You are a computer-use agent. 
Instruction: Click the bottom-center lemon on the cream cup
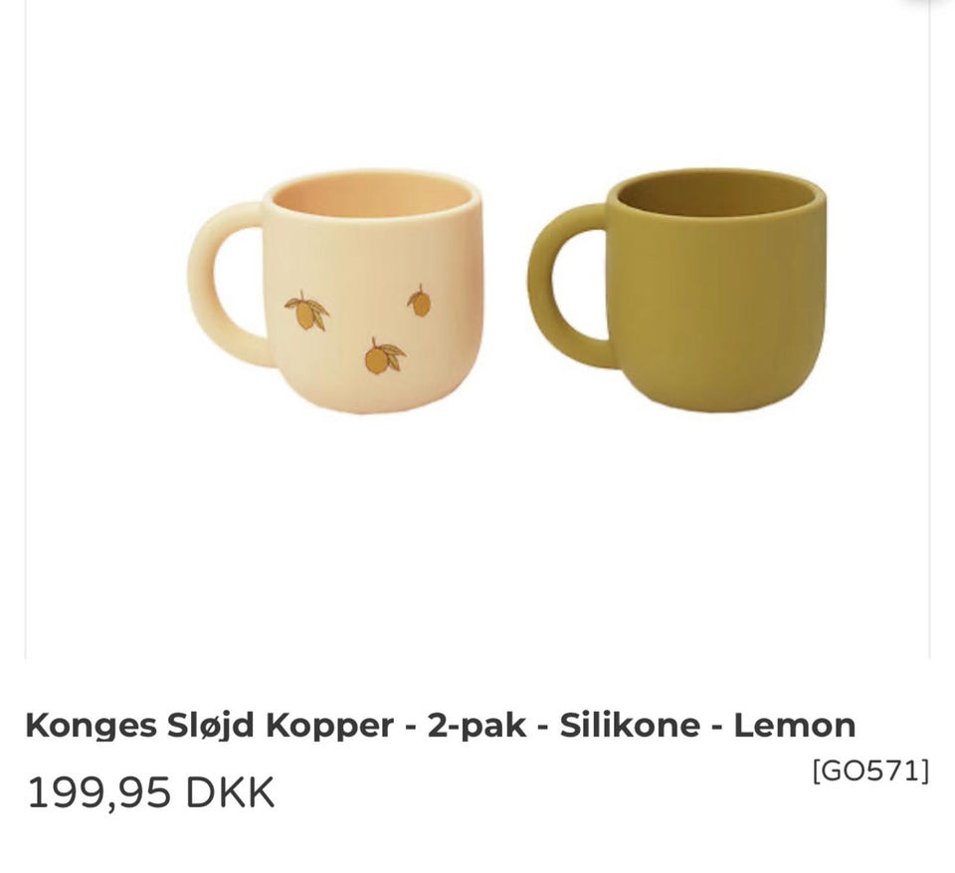pos(384,356)
